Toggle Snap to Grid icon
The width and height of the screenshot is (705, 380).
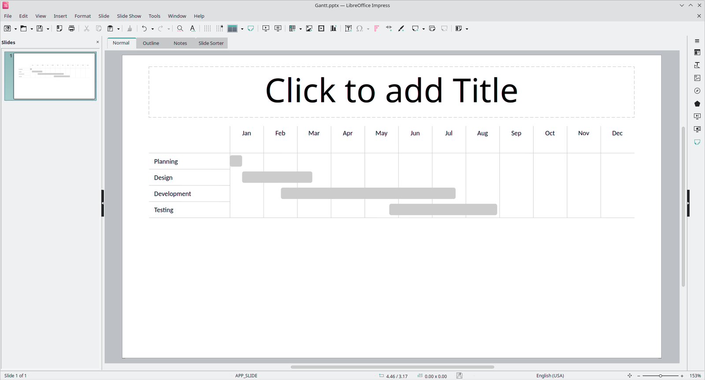pos(219,29)
